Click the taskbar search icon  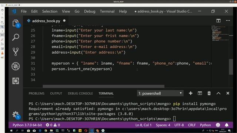(17, 130)
